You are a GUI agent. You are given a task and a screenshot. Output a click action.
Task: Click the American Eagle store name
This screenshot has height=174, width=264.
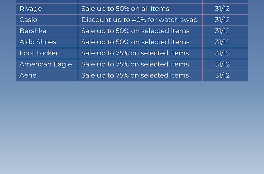click(x=46, y=64)
